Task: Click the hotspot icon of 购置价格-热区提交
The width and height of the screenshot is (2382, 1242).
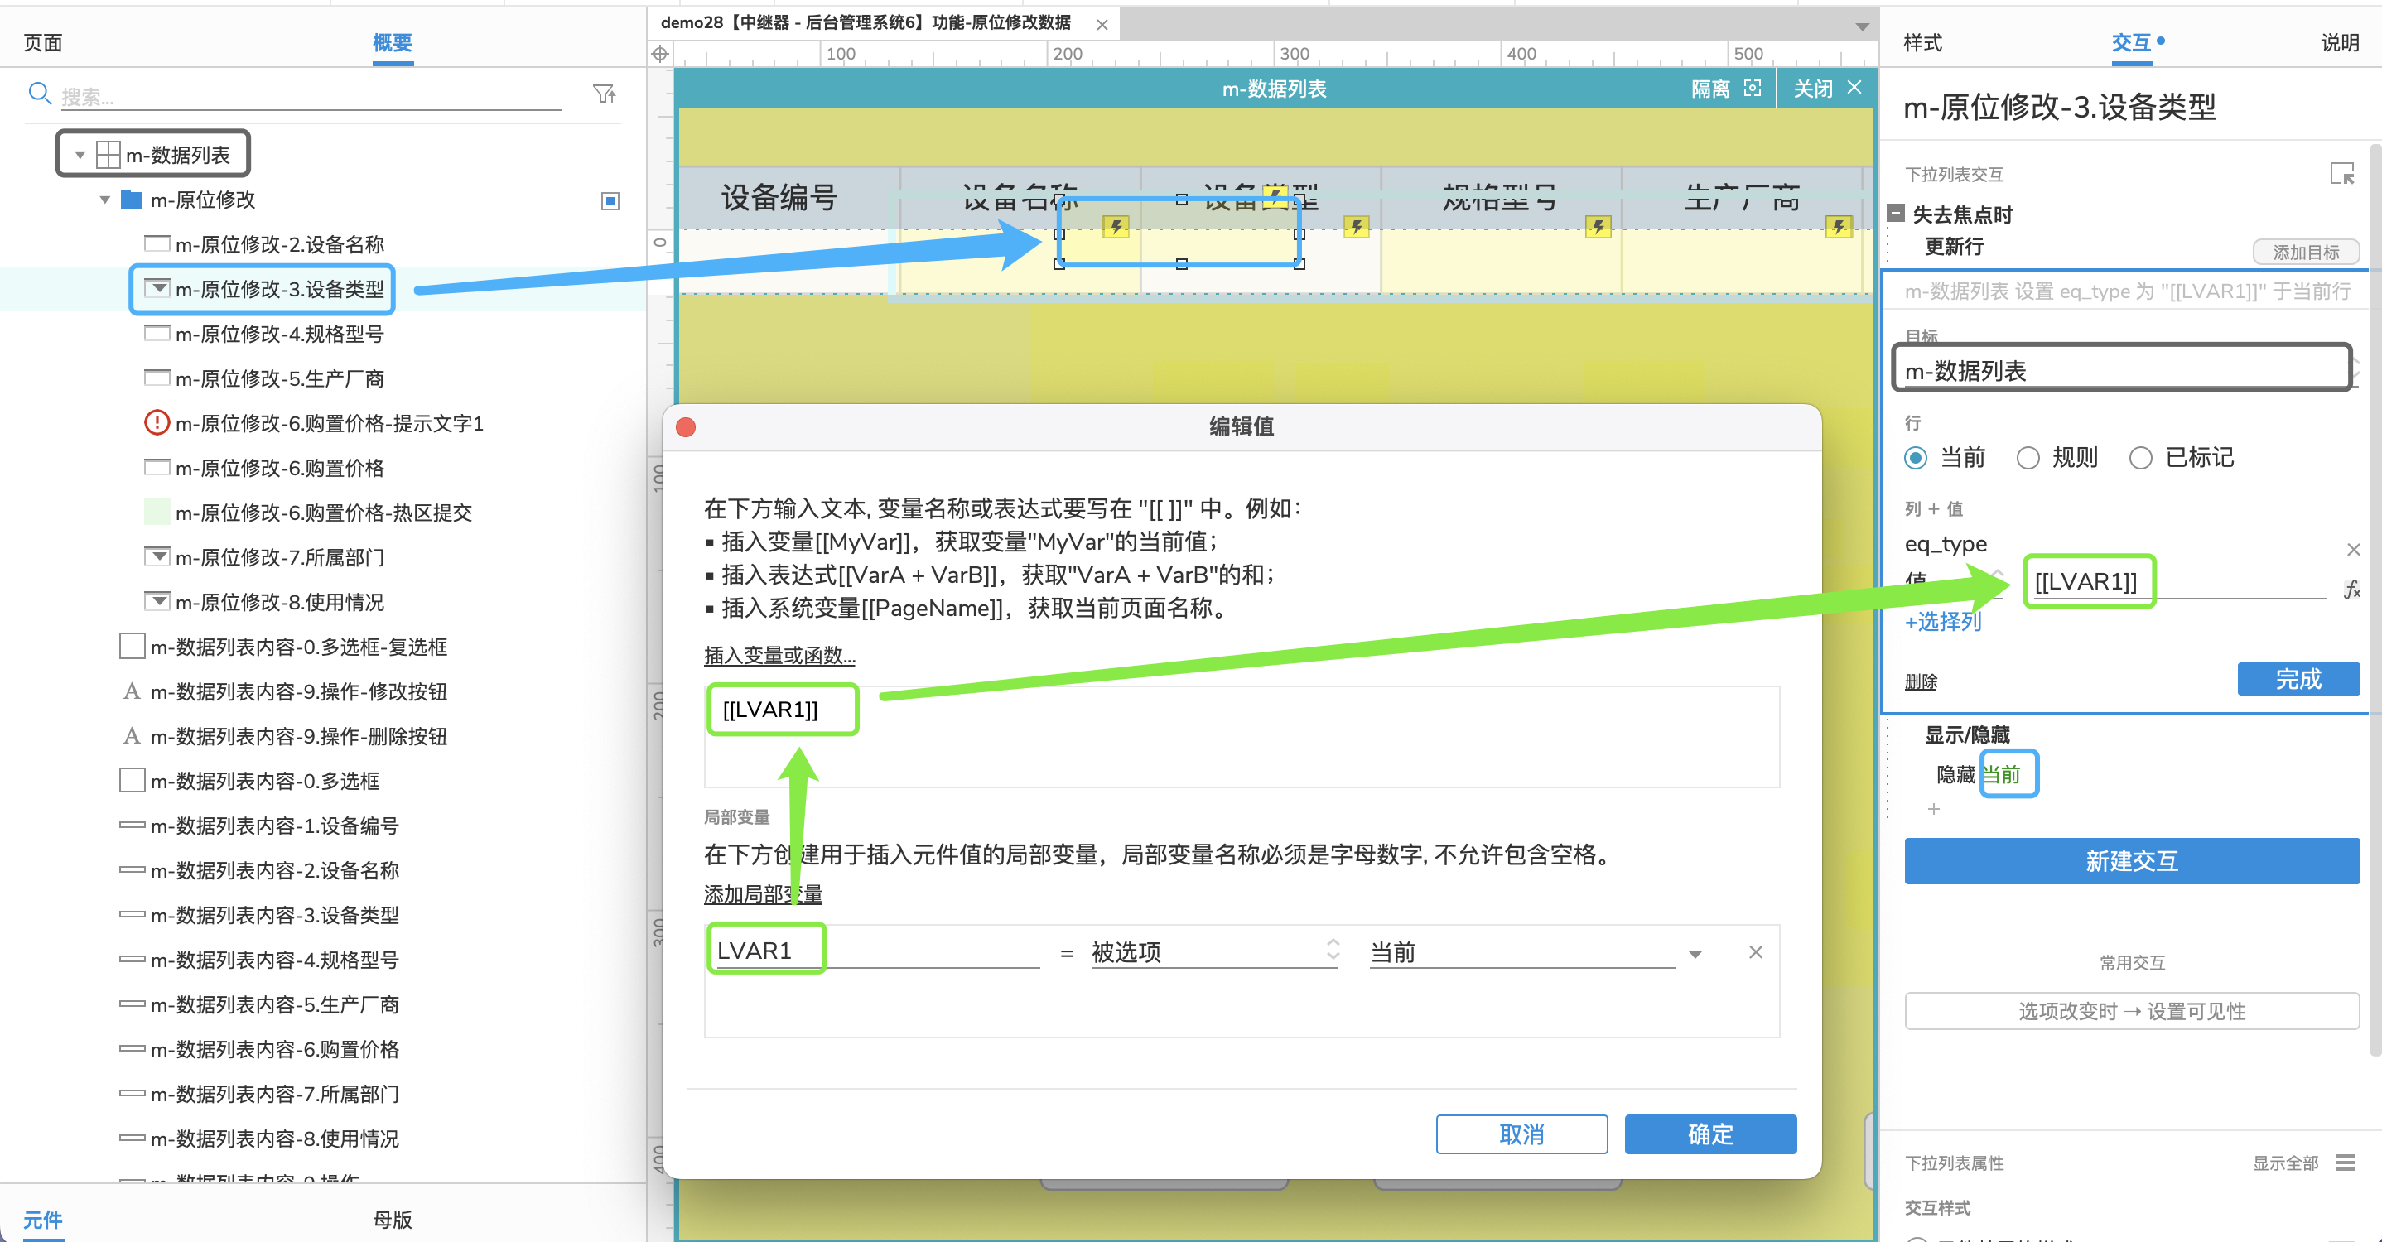Action: pyautogui.click(x=157, y=512)
